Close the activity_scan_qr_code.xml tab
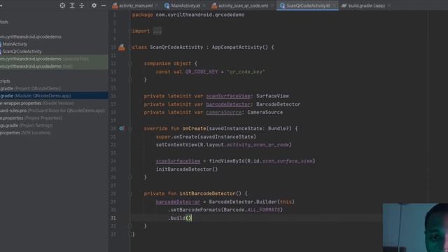The width and height of the screenshot is (448, 252). (x=272, y=6)
